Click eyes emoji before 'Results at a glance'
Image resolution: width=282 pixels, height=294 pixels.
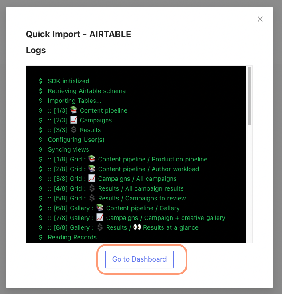coord(137,227)
